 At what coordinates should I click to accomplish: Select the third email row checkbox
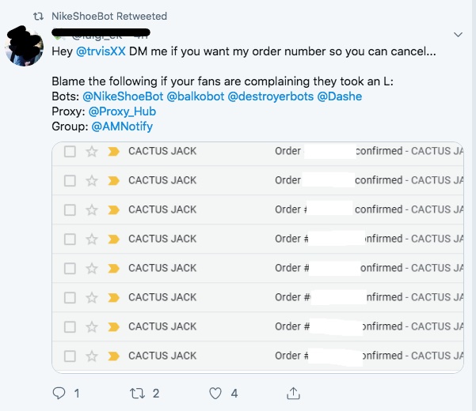click(x=70, y=209)
